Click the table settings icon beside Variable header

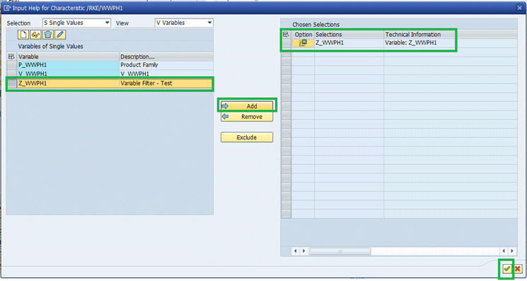coord(11,57)
